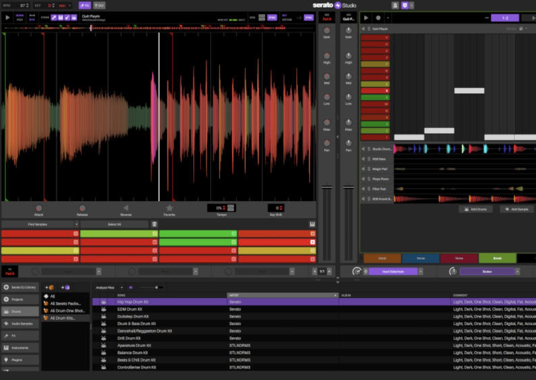Click the Analyze Files button
The image size is (536, 380).
click(105, 288)
